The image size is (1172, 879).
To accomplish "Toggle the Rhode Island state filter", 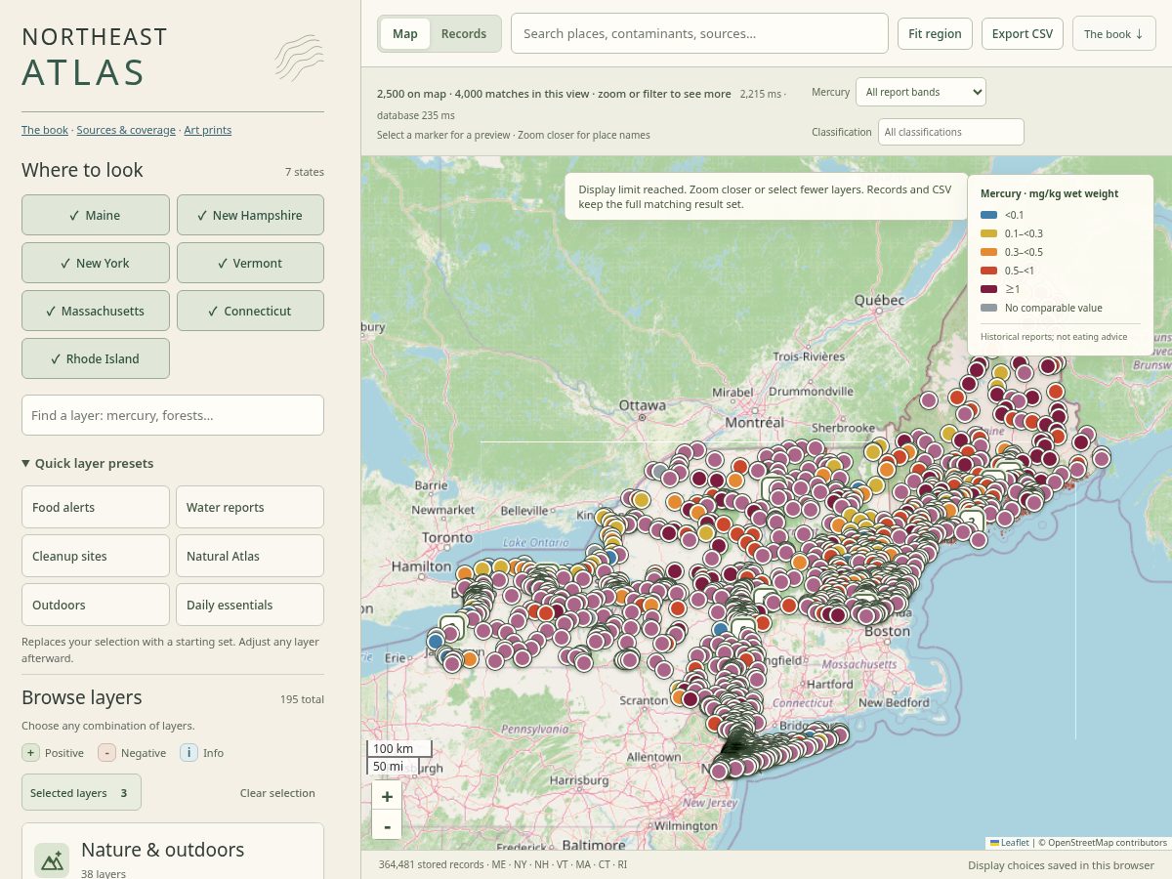I will tap(96, 358).
